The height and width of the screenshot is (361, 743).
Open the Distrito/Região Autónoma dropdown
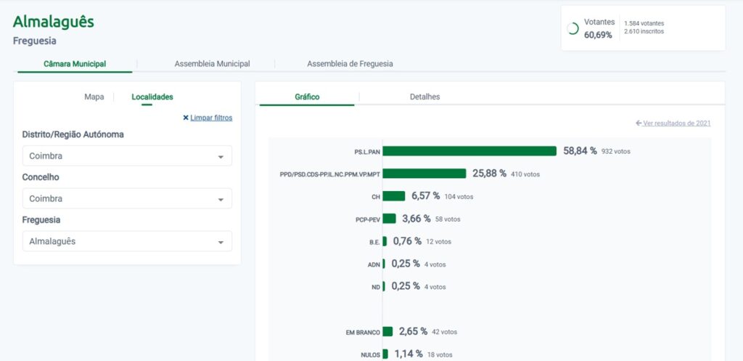click(x=127, y=156)
